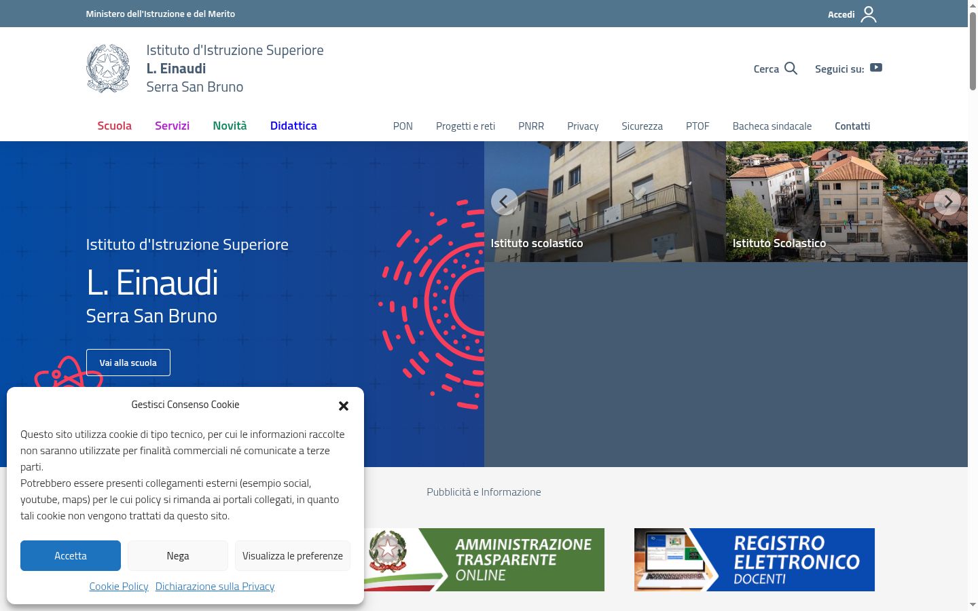
Task: Open the Istituto Scolastico aerial photo
Action: (x=847, y=202)
